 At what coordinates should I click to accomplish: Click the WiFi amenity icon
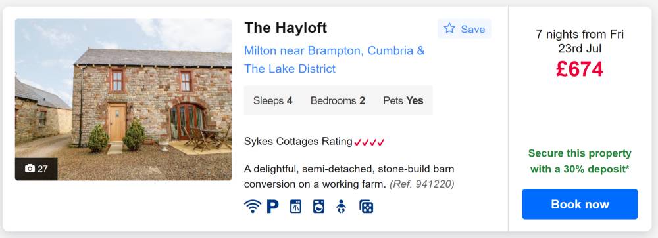pos(252,207)
